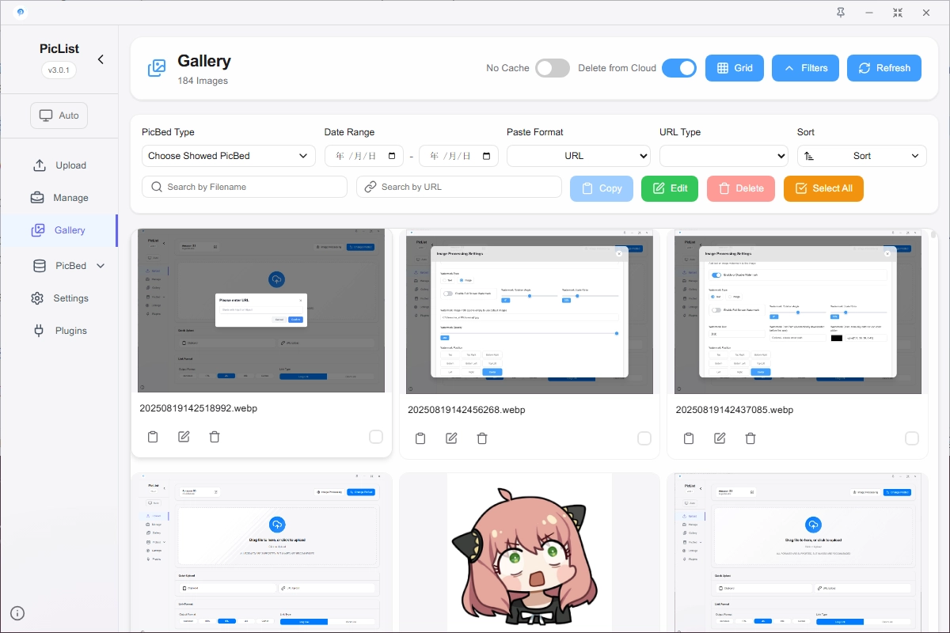Click filename 20250819142456268.webp
Viewport: 950px width, 633px height.
coord(466,410)
